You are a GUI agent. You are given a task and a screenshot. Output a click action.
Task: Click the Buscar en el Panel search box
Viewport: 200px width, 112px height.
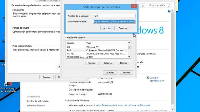pos(160,6)
